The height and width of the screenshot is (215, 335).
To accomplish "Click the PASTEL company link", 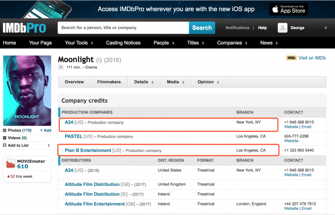I will [74, 137].
